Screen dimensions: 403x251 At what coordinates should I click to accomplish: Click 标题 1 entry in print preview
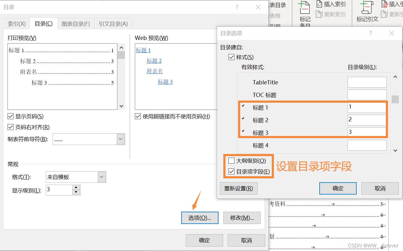(61, 50)
